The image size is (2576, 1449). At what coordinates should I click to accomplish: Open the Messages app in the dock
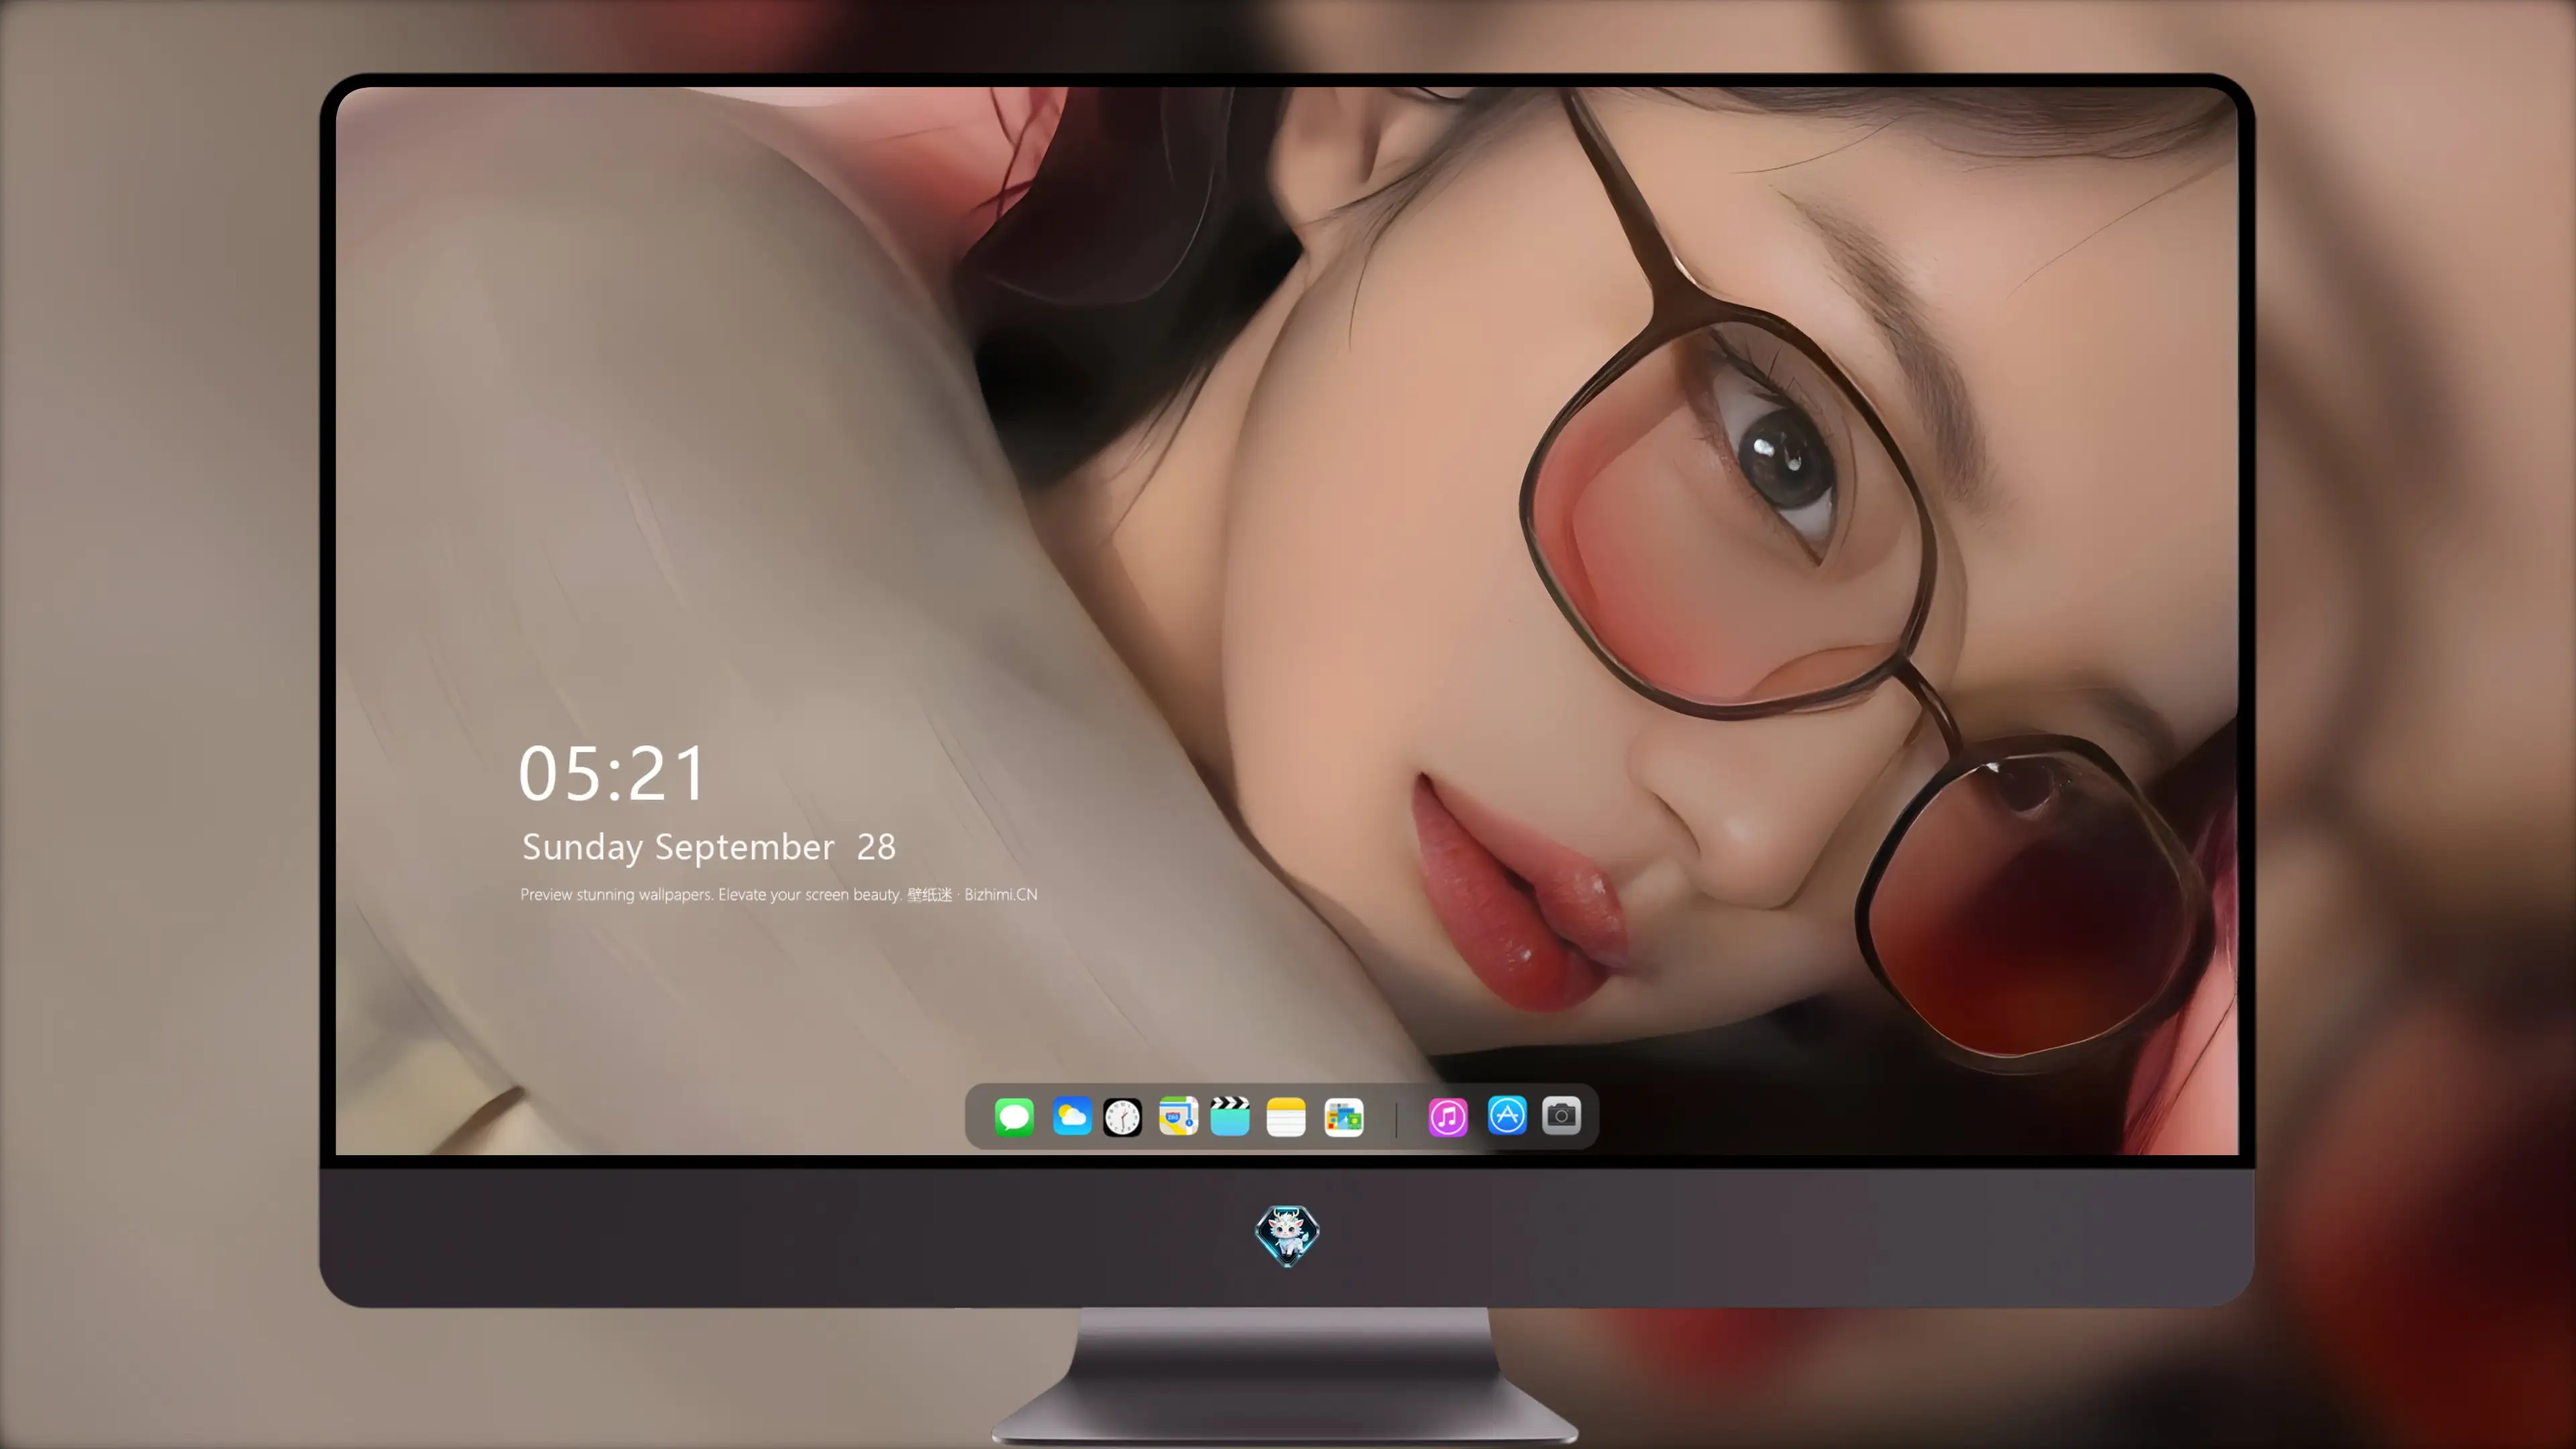(1014, 1116)
